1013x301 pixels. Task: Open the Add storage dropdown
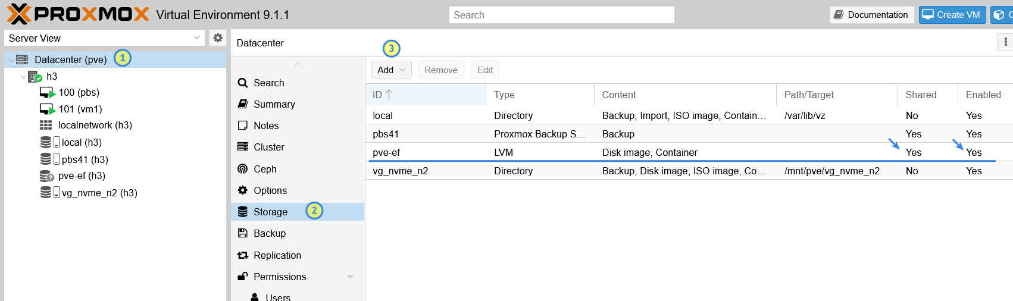tap(391, 70)
